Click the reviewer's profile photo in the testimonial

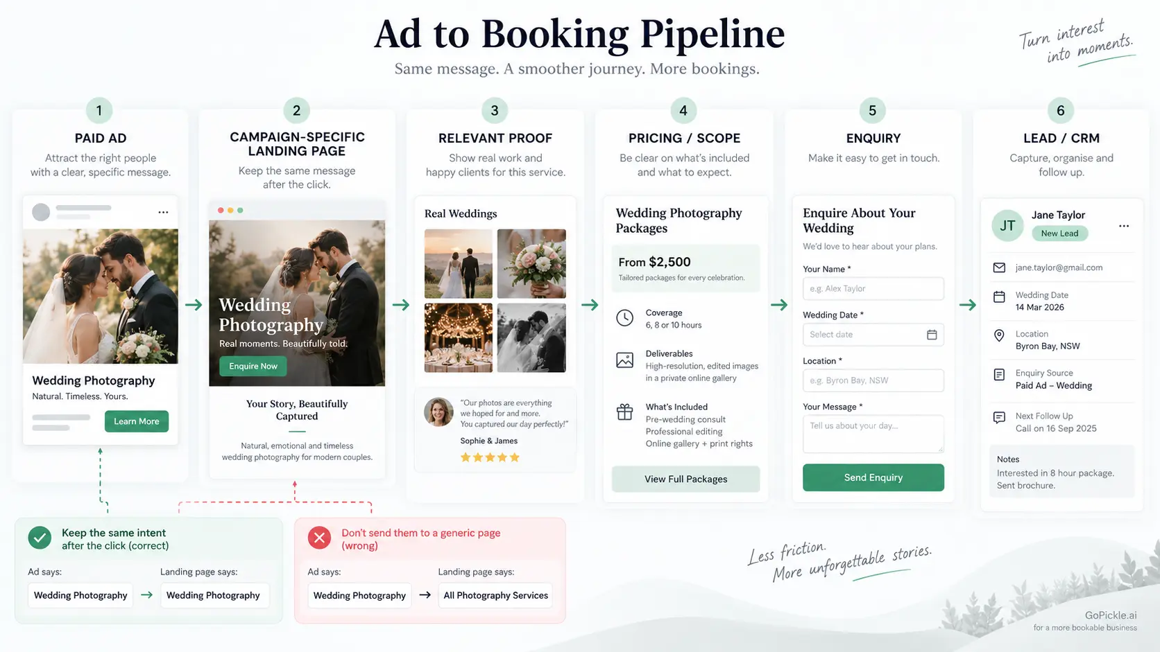pyautogui.click(x=438, y=412)
